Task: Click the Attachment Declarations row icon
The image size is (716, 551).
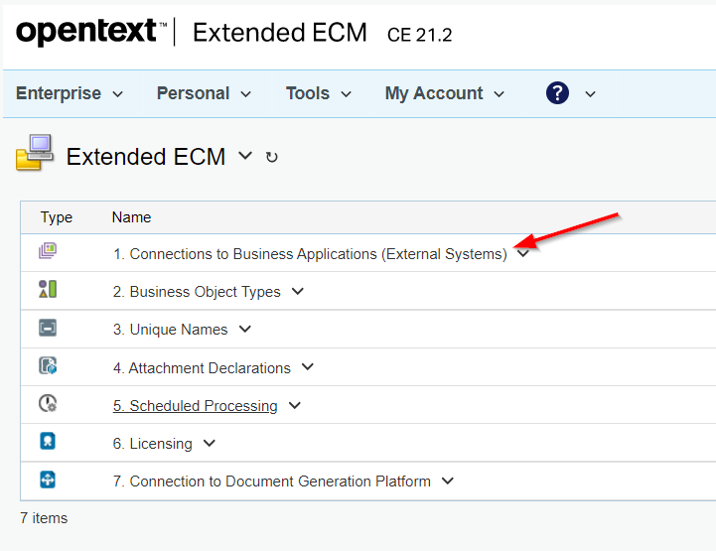Action: pyautogui.click(x=48, y=366)
